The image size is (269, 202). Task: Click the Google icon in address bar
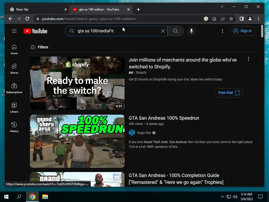click(x=206, y=19)
